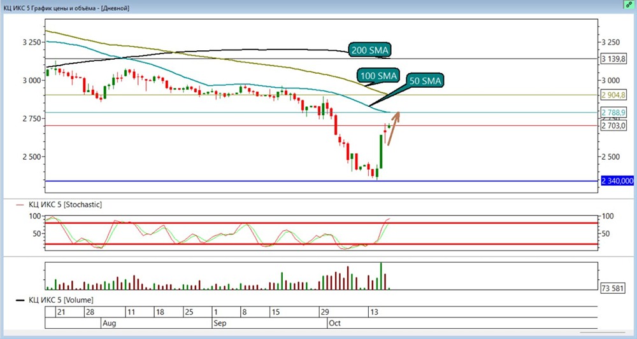The height and width of the screenshot is (339, 637).
Task: Click the Sep month label on time axis
Action: click(x=220, y=323)
